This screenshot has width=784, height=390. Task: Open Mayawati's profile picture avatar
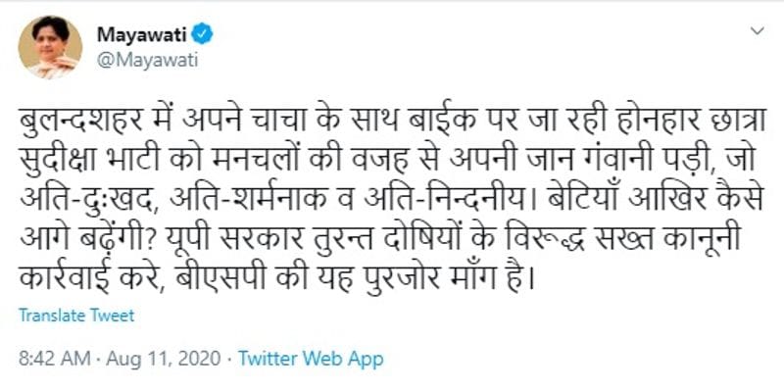pos(50,47)
